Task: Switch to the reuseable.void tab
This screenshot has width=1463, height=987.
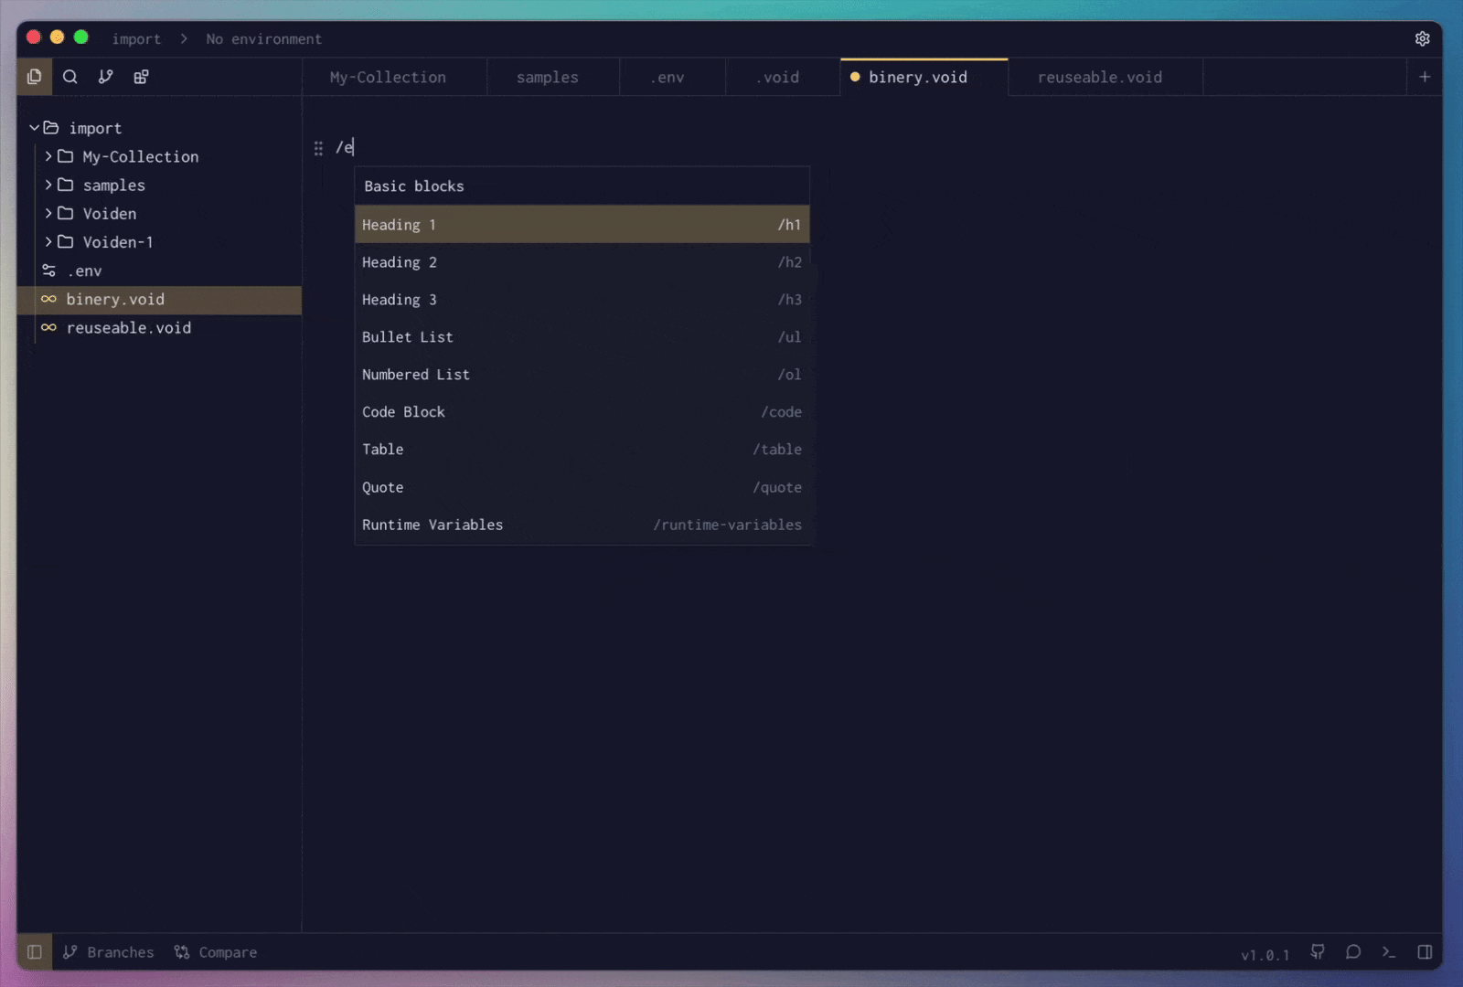Action: 1099,78
